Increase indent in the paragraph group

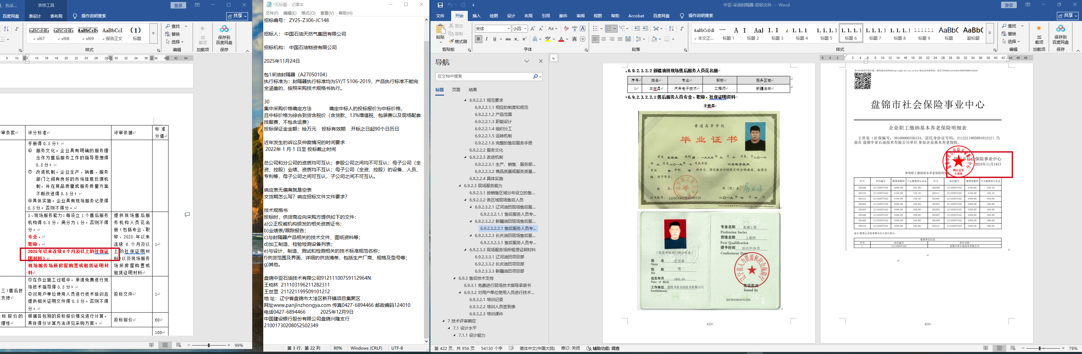point(645,28)
